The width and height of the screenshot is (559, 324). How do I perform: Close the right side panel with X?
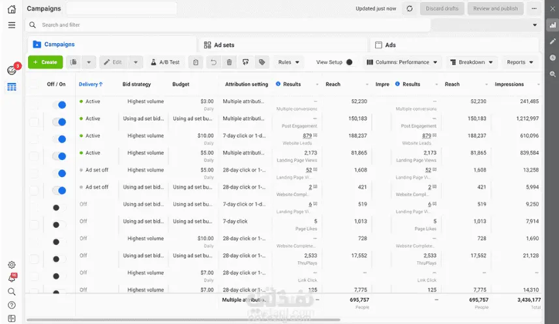[x=552, y=8]
